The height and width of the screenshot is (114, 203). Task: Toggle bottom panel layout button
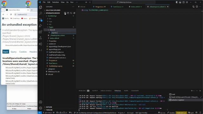(180, 2)
